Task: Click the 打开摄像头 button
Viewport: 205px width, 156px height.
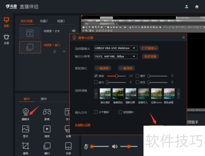Action: (149, 48)
